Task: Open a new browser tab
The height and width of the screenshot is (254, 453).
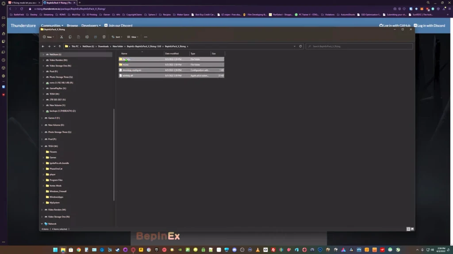Action: [x=80, y=3]
